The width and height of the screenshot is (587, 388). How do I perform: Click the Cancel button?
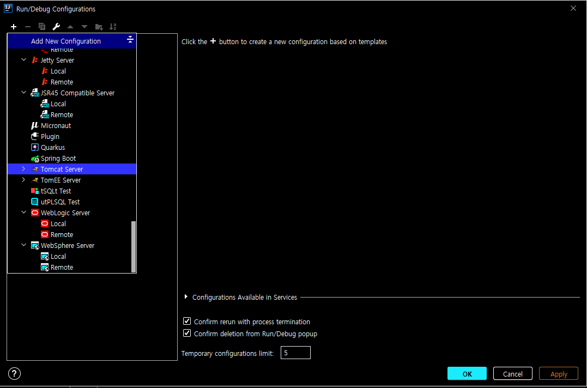tap(512, 373)
